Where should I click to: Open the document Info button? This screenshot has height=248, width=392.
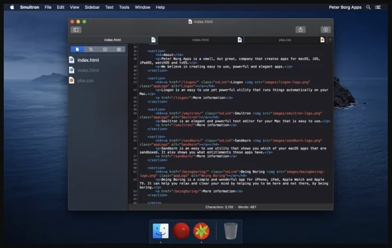click(326, 30)
